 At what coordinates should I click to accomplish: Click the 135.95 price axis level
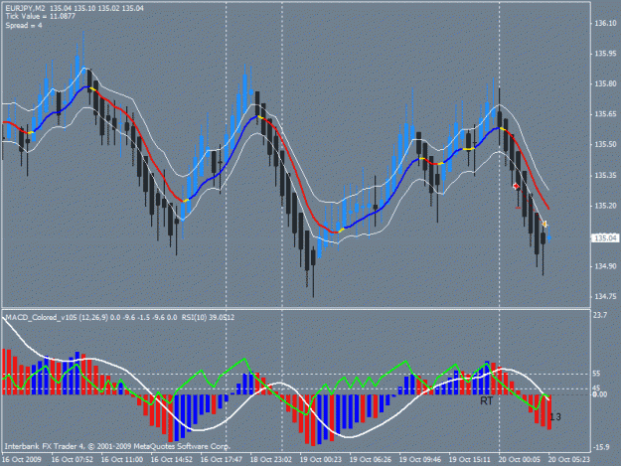tap(605, 54)
